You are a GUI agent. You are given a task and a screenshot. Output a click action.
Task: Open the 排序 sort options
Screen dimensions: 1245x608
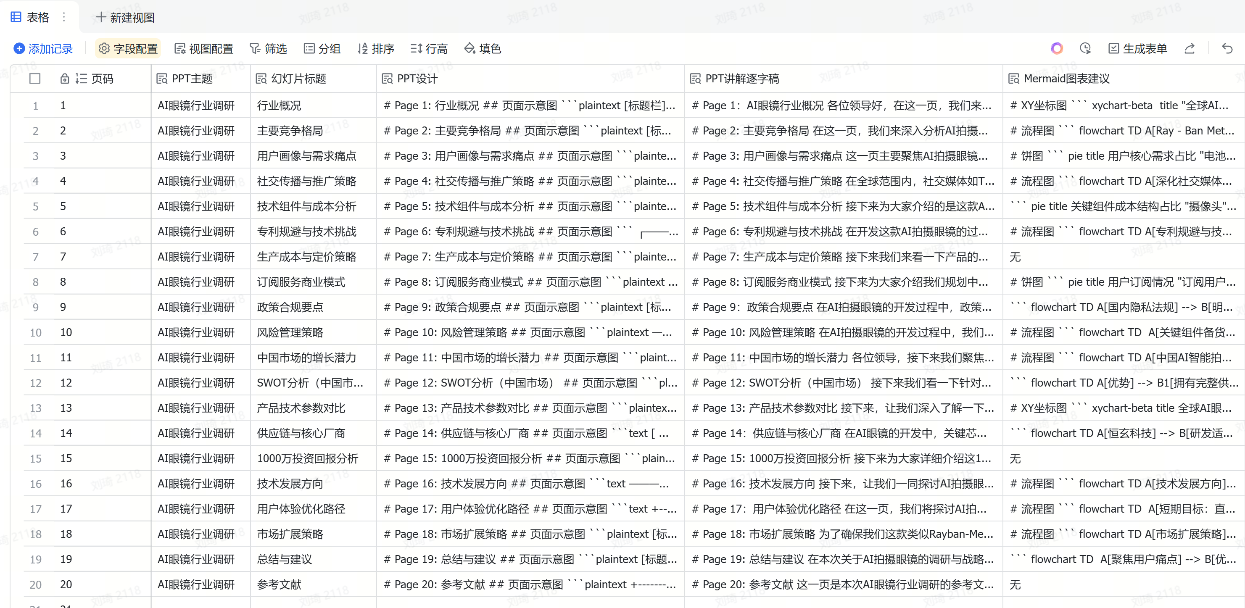375,48
